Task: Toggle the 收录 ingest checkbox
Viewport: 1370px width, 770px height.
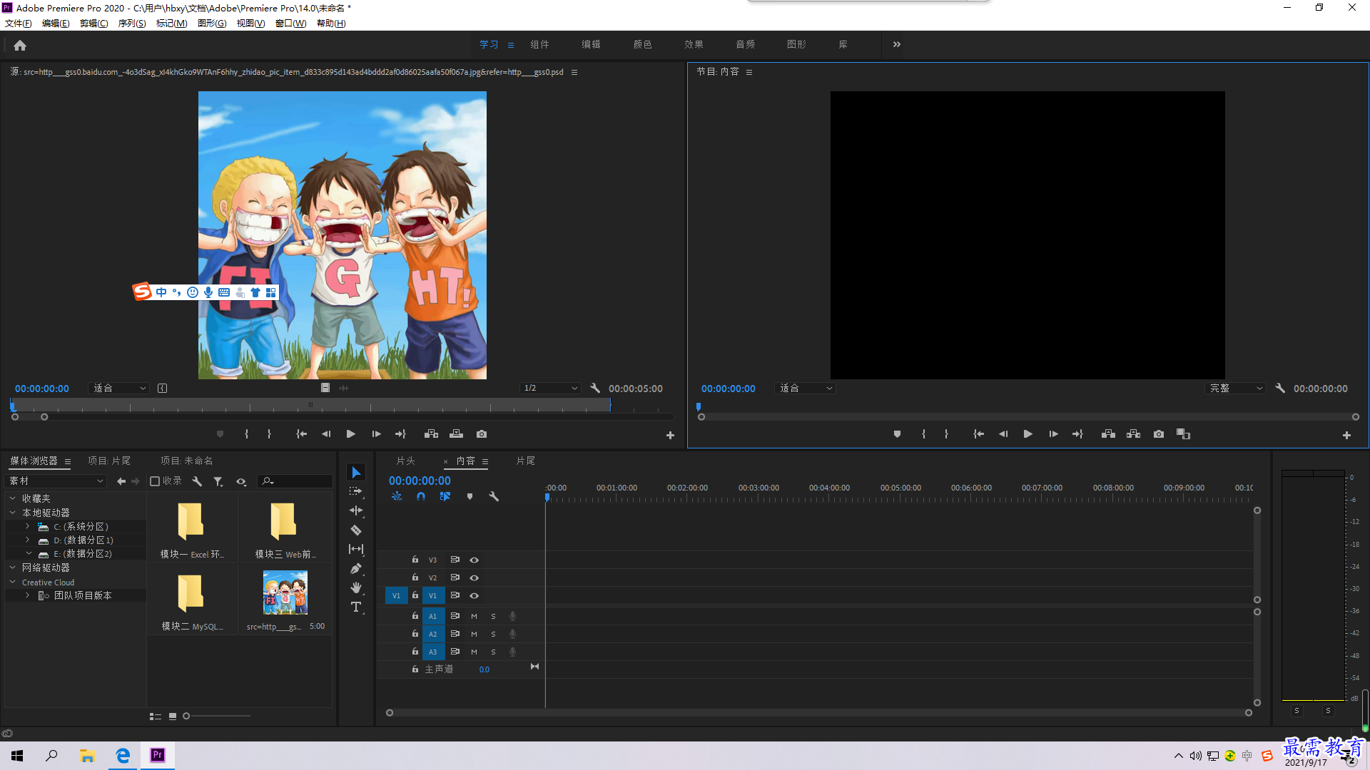Action: tap(155, 481)
